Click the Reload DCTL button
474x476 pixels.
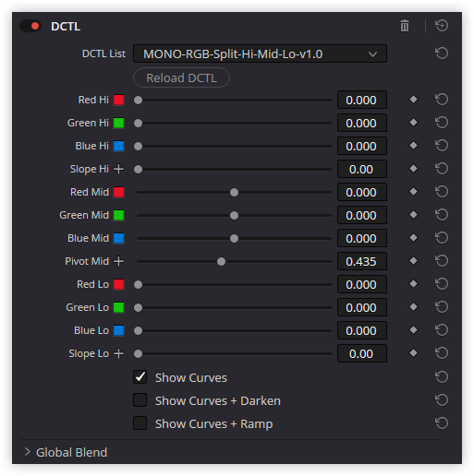click(x=181, y=77)
